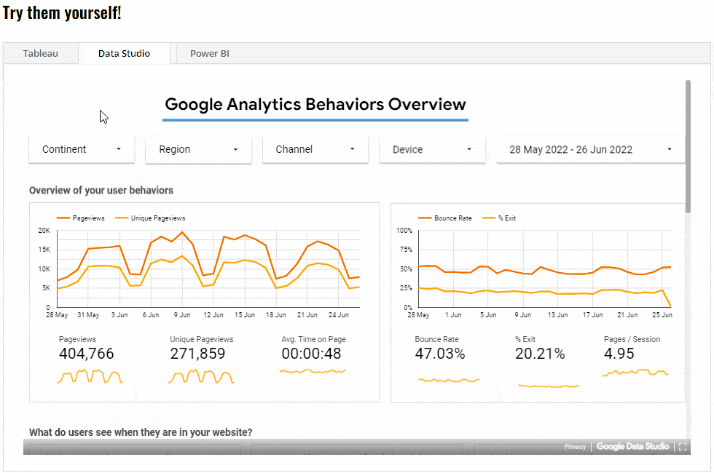Click the 9 Jun label on the Pageviews chart axis
The image size is (714, 473).
[x=181, y=314]
